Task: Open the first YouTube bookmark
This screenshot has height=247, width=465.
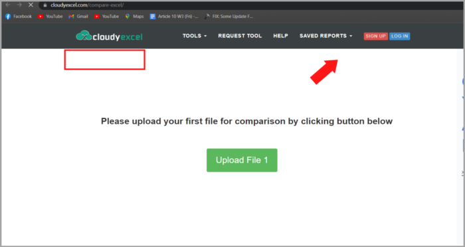Action: 50,17
